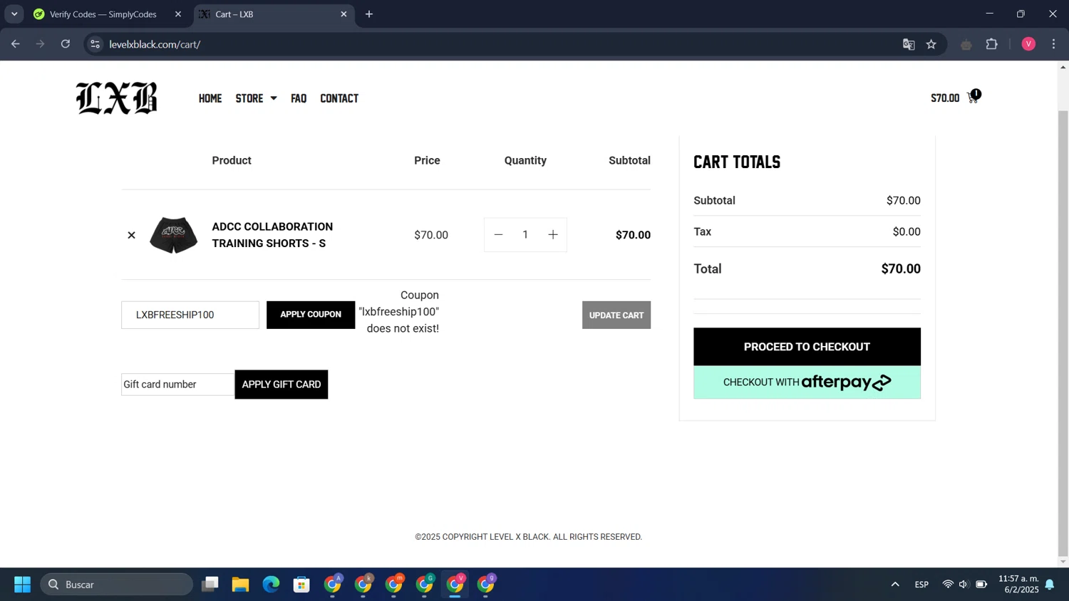Click PROCEED TO CHECKOUT
Screen dimensions: 1069x601
(807, 347)
